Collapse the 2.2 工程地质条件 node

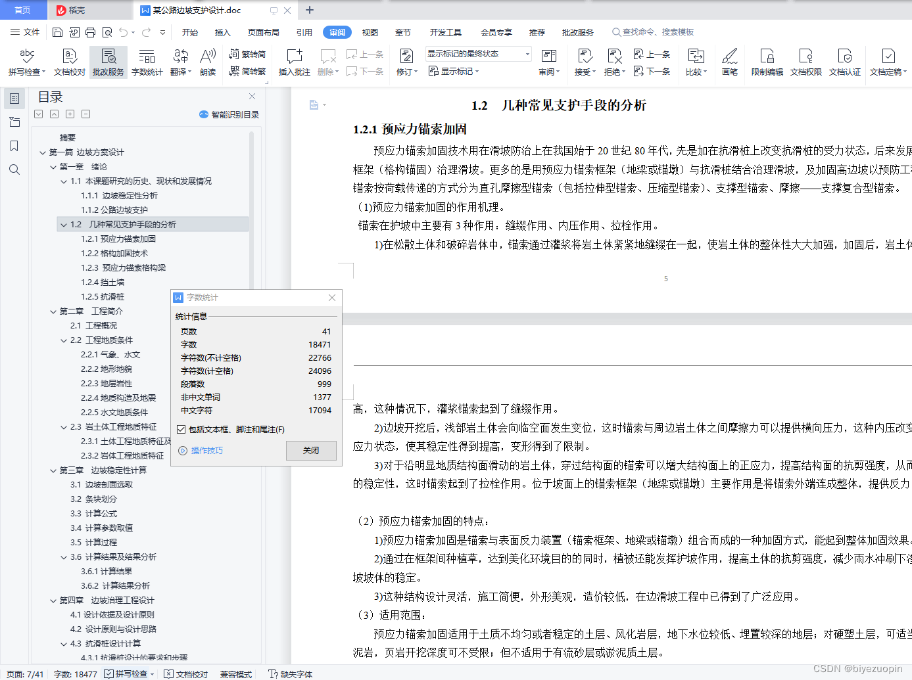click(x=64, y=340)
